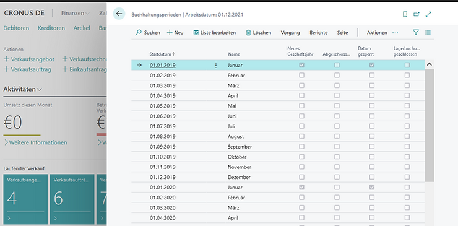458x226 pixels.
Task: Toggle Datum gesperrt for 01.01.2020
Action: (372, 187)
